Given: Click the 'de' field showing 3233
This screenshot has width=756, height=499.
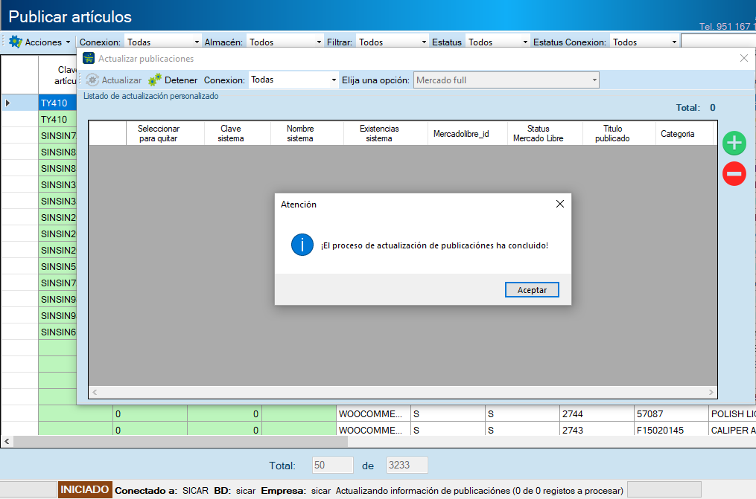Looking at the screenshot, I should (x=407, y=466).
